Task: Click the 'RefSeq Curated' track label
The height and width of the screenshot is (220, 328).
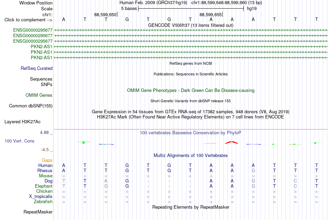Action: (x=37, y=69)
